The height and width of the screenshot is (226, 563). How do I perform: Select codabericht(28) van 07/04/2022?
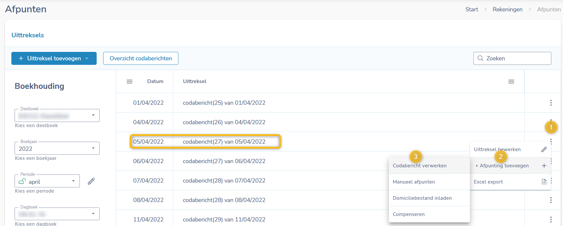point(224,181)
